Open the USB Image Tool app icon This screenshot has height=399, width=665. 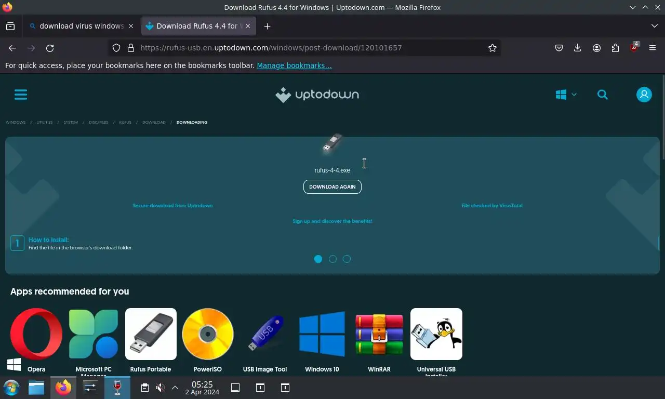[x=265, y=334]
